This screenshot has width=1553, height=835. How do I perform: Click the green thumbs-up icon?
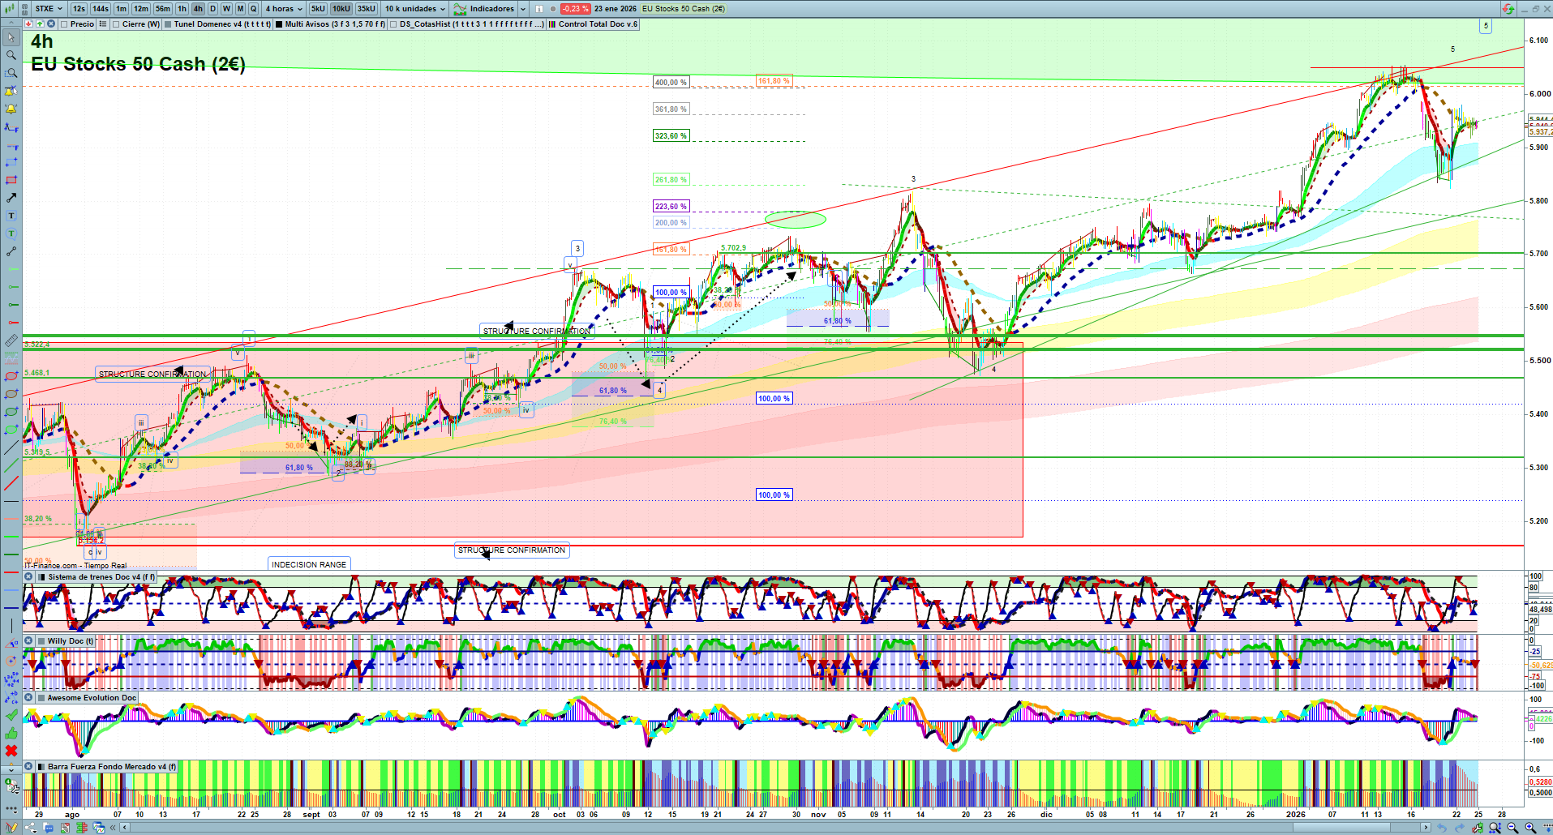click(x=11, y=733)
